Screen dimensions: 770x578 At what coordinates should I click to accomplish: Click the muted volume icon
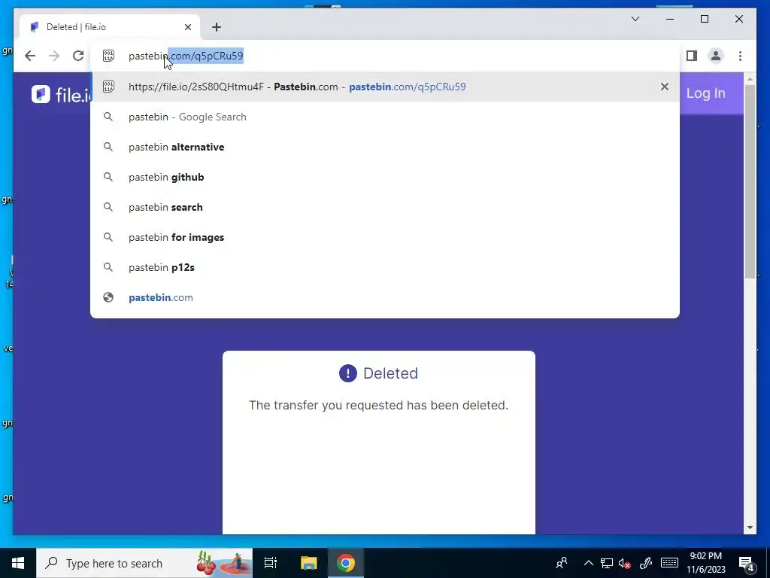pyautogui.click(x=625, y=563)
